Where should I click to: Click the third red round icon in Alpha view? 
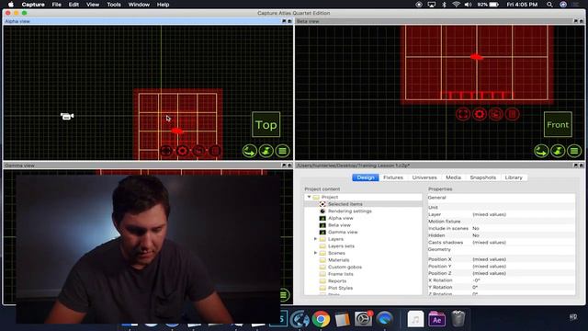(198, 151)
